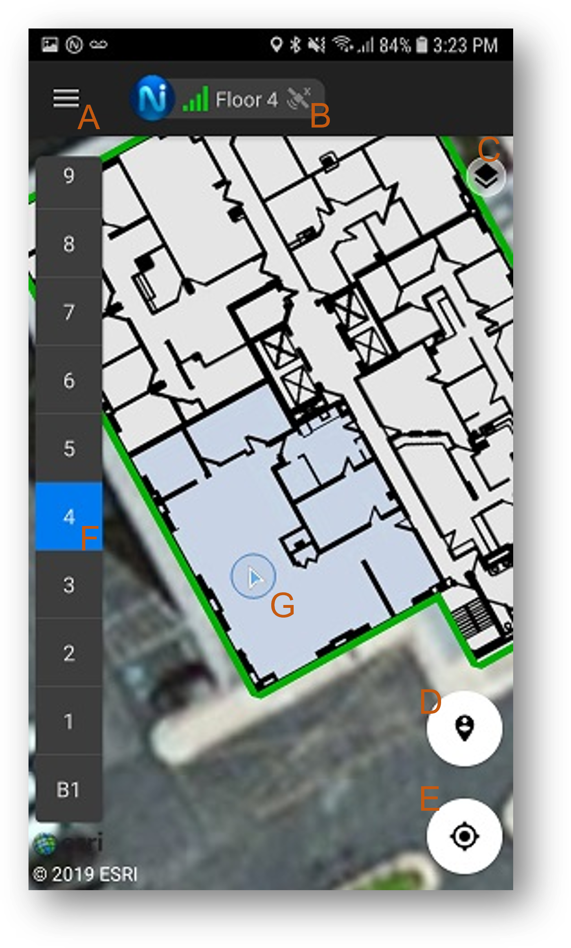
Task: Tap the blue Ni app logo
Action: coord(153,98)
